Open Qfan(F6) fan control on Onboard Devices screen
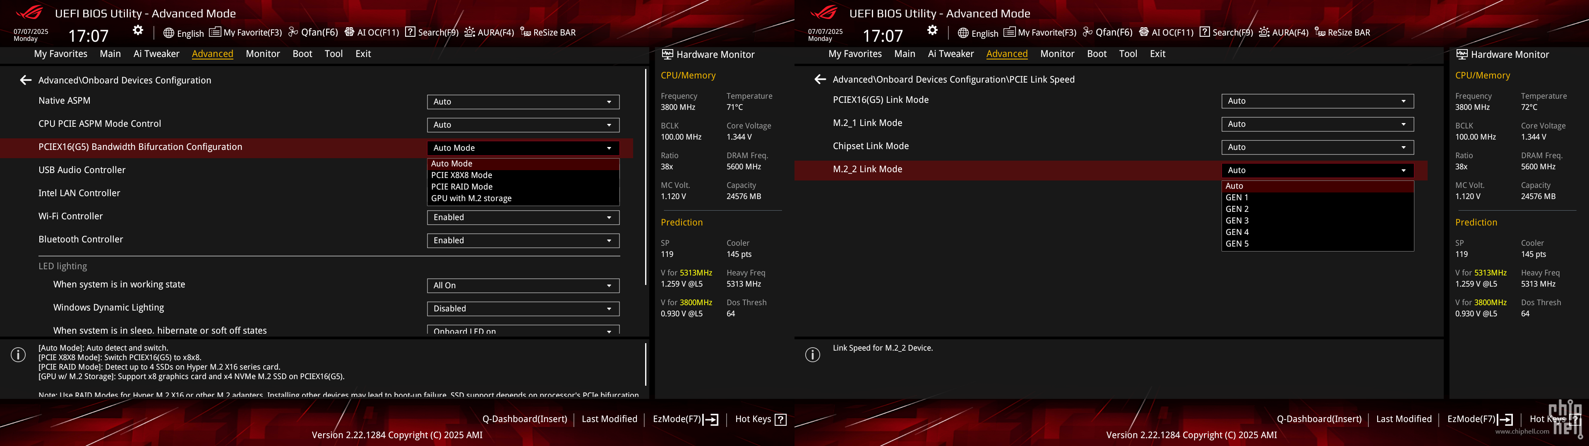This screenshot has height=446, width=1589. [313, 32]
